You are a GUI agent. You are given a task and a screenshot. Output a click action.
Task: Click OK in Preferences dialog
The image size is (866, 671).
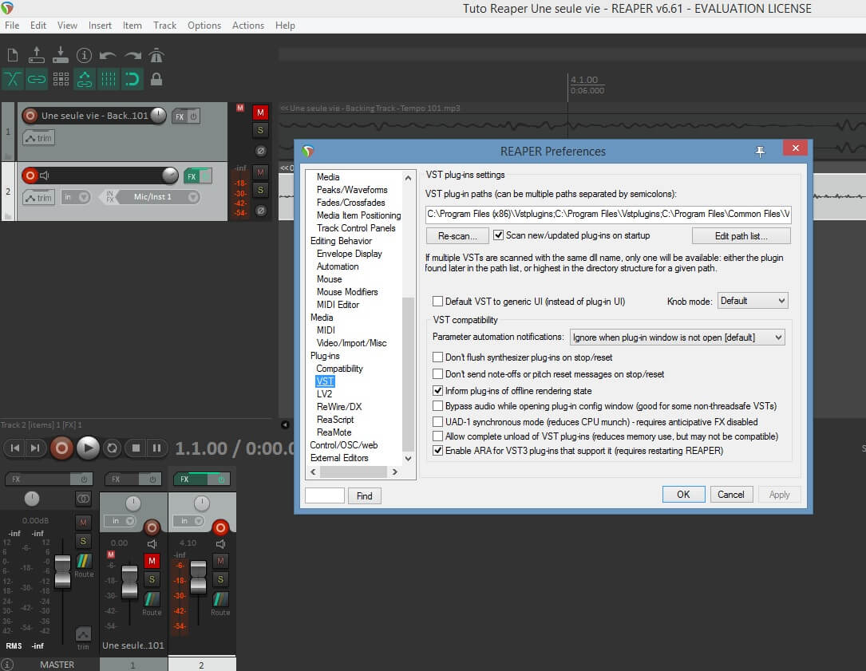[683, 495]
